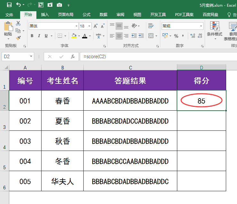Increase font size with large A icon
This screenshot has width=237, height=204.
pos(96,26)
